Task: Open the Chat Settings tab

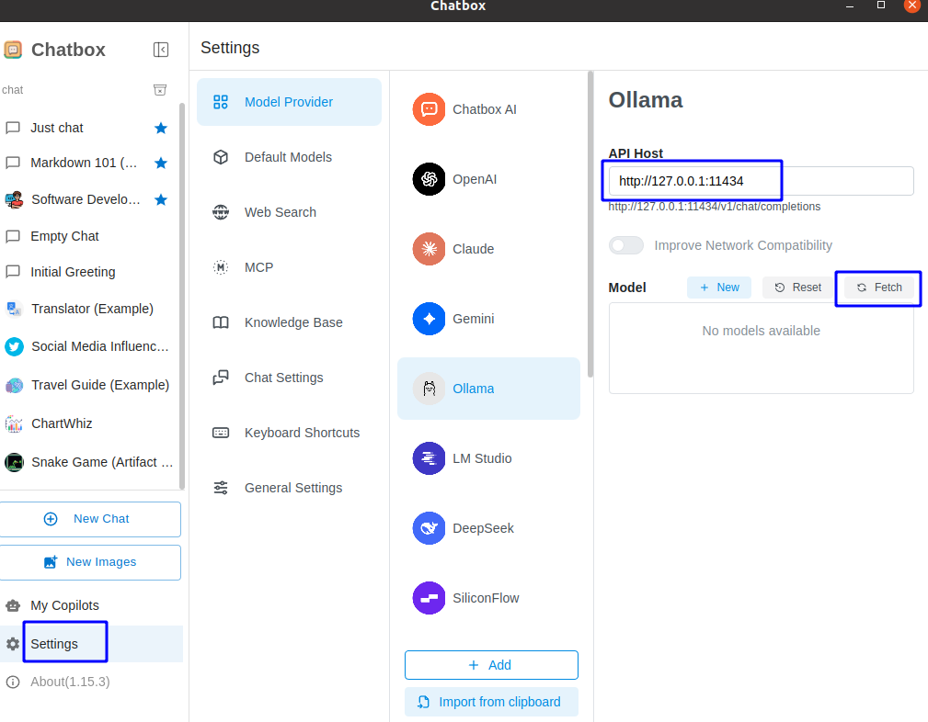Action: [x=289, y=378]
